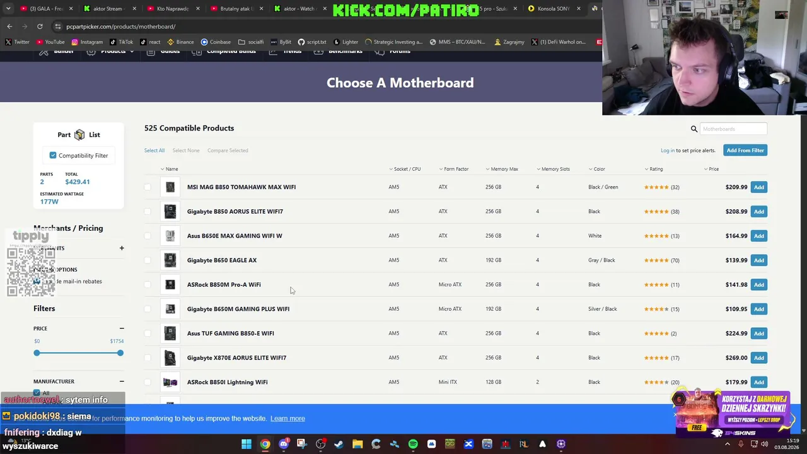The height and width of the screenshot is (454, 807).
Task: Collapse the MANUFACTURER filter section
Action: pos(122,381)
